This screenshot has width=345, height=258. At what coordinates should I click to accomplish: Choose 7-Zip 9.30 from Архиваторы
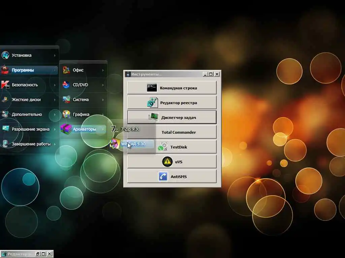tap(132, 129)
